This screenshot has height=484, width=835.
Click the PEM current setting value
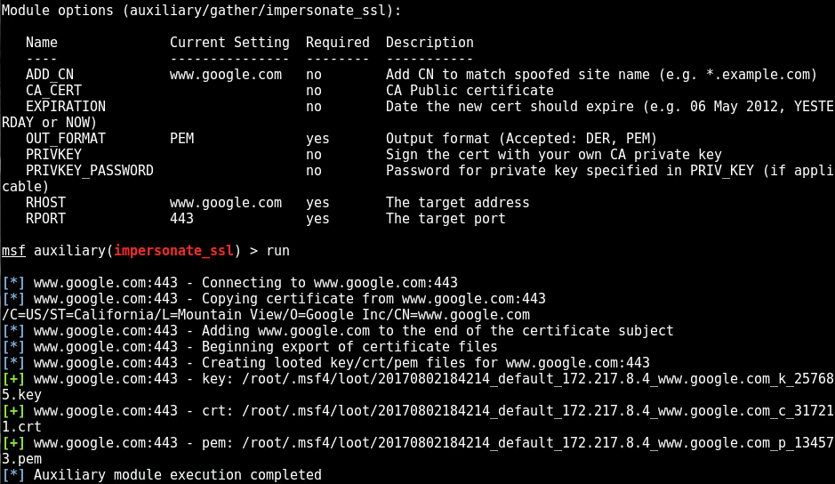[x=181, y=139]
